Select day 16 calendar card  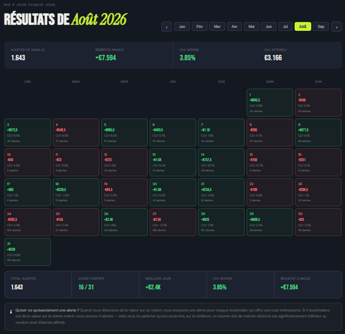point(318,162)
